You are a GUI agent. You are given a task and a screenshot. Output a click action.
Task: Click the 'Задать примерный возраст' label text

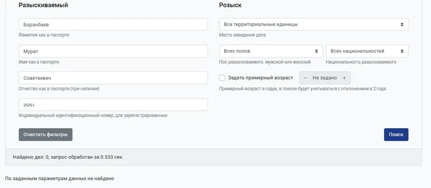260,78
